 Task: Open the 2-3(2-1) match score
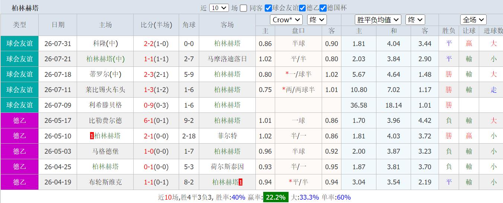tap(156, 74)
